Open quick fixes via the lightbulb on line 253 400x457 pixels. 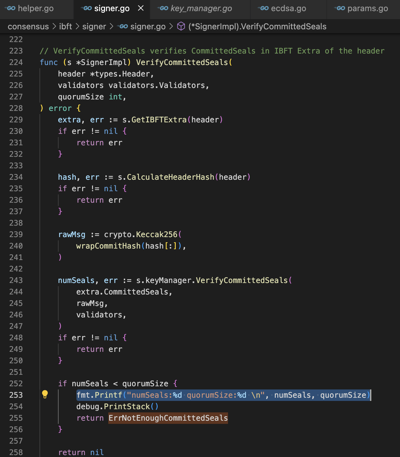45,395
